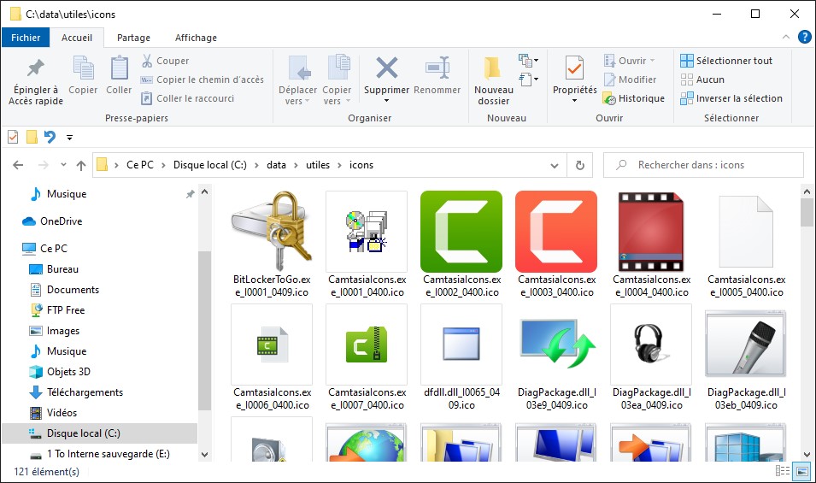
Task: Click the Rechercher dans : icons search field
Action: point(709,165)
